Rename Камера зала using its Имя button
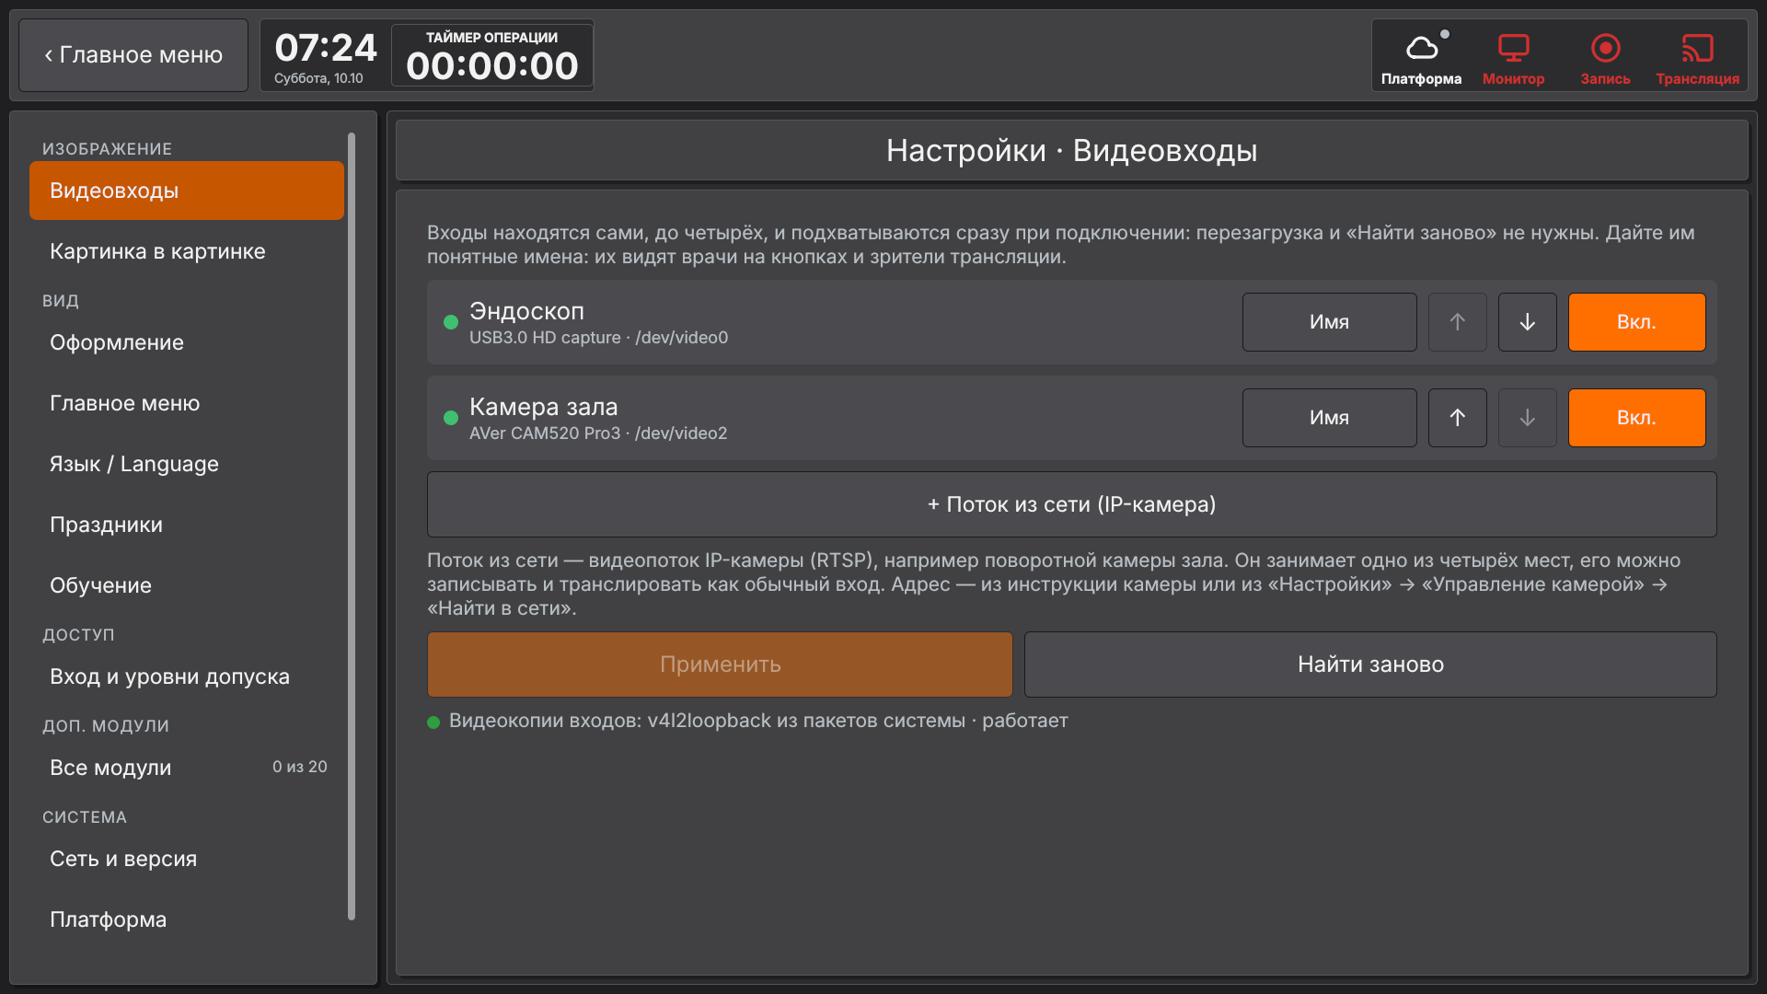 (1329, 418)
